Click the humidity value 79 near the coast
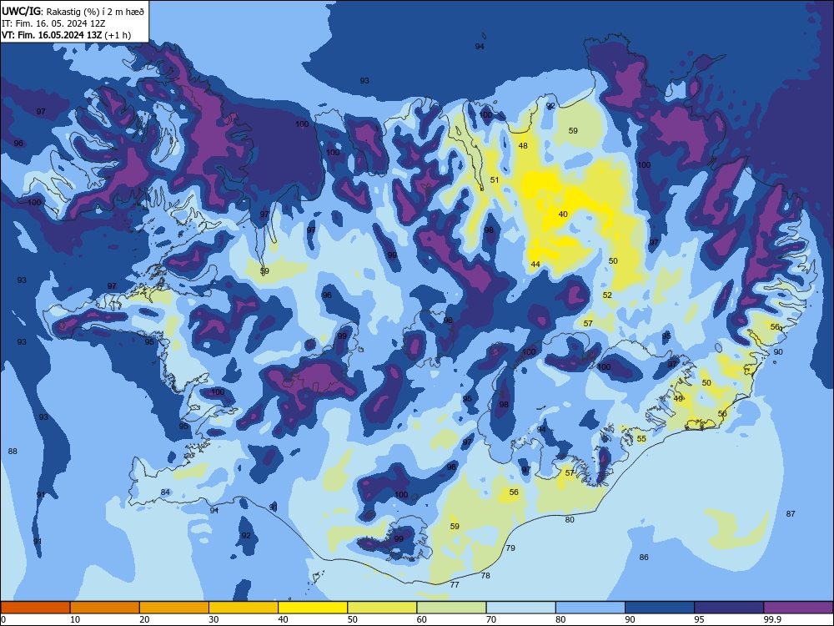Viewport: 834px width, 626px height. coord(510,548)
